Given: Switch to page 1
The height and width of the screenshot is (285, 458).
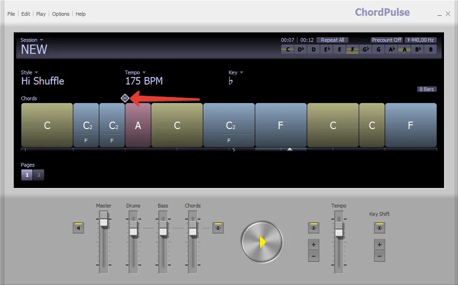Looking at the screenshot, I should coord(27,175).
